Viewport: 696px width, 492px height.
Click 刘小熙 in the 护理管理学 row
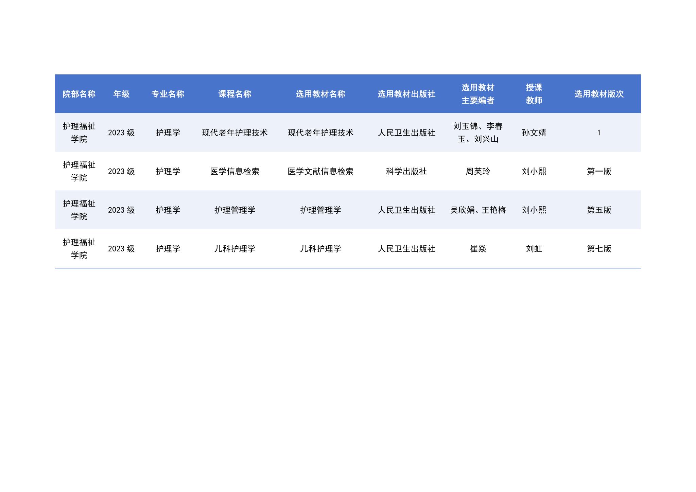pos(534,210)
